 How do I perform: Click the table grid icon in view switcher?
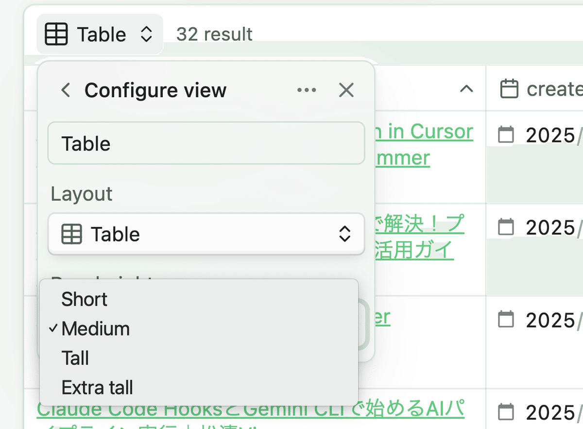tap(56, 34)
